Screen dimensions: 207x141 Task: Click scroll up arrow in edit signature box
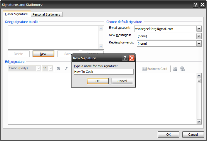tap(199, 76)
